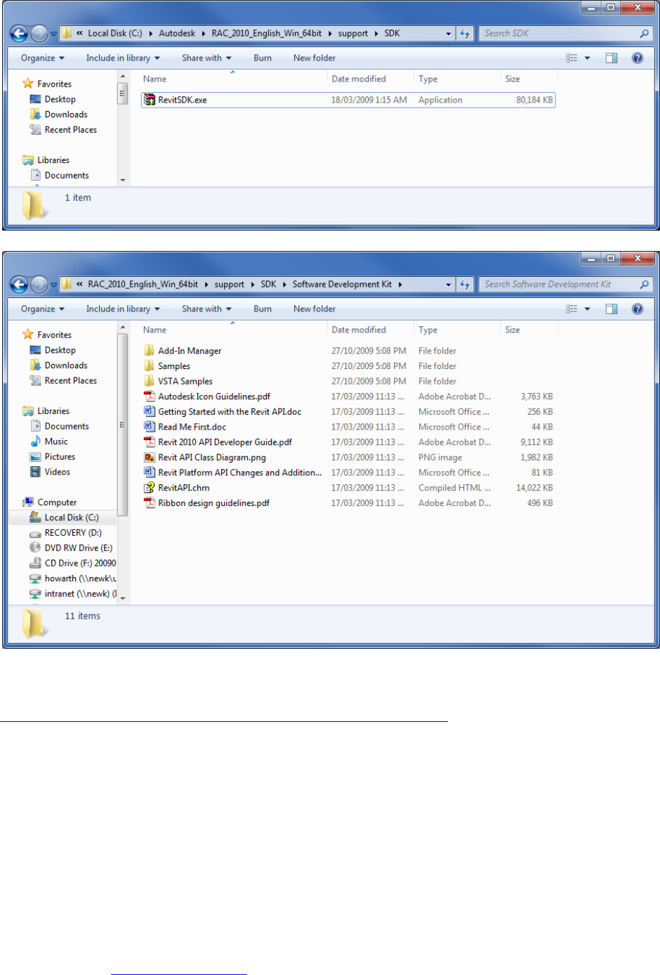The width and height of the screenshot is (660, 975).
Task: Click Burn in Software Development Kit window toolbar
Action: (x=263, y=309)
